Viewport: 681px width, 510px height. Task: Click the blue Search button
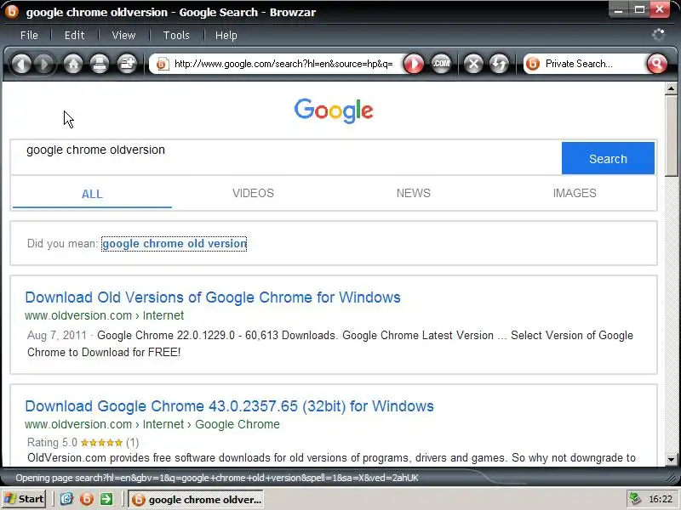click(608, 158)
